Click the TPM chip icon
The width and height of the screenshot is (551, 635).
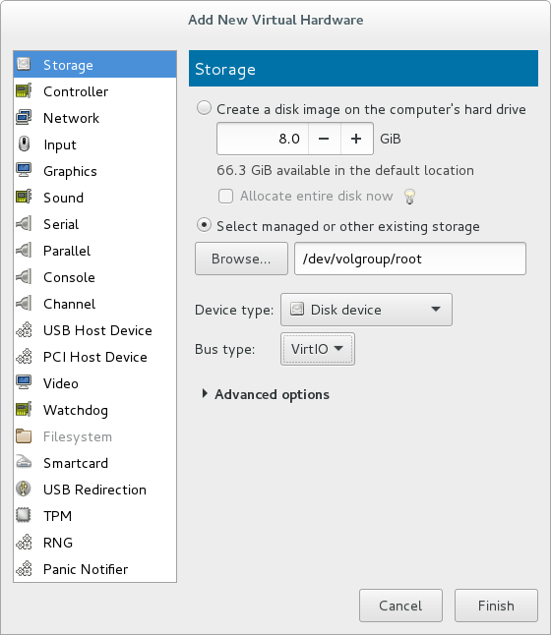pos(24,515)
